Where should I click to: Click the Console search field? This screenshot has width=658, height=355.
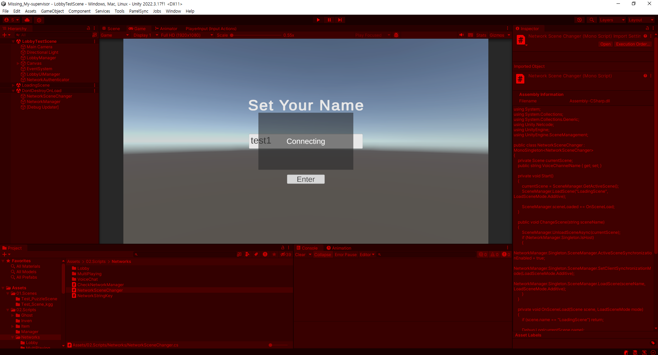pyautogui.click(x=427, y=254)
